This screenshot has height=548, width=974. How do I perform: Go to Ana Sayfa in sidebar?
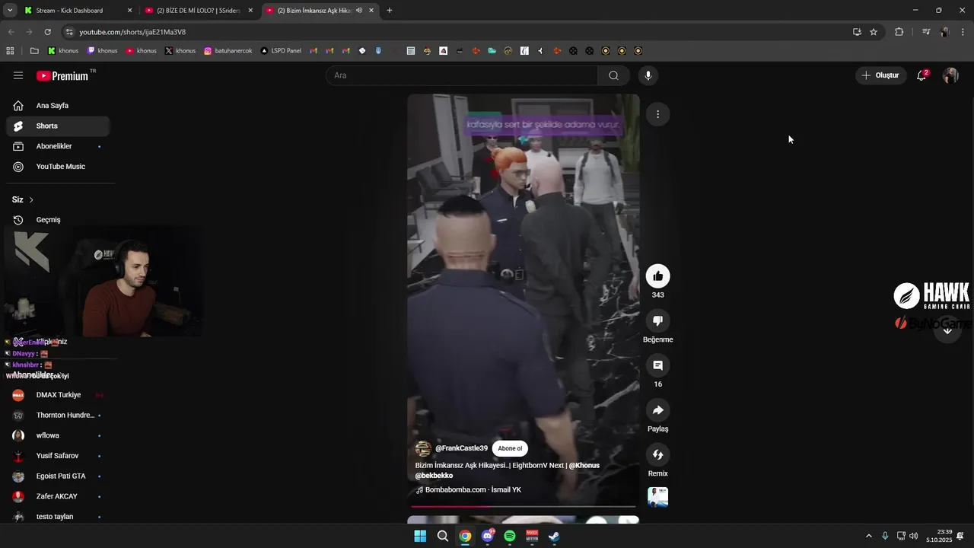(x=58, y=106)
